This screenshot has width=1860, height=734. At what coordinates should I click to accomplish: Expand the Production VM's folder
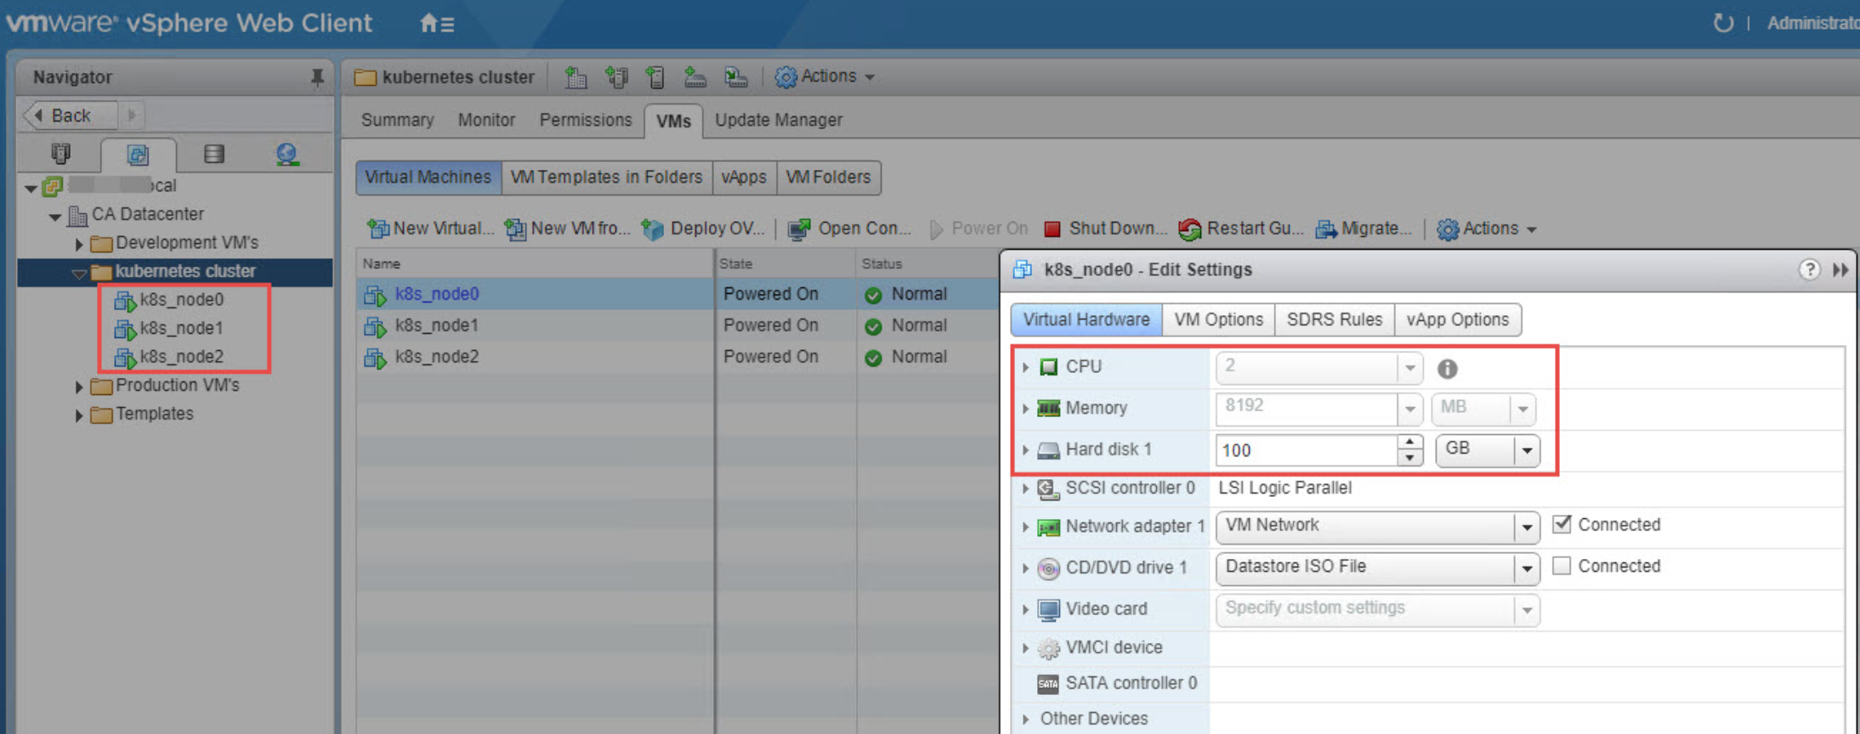coord(79,387)
